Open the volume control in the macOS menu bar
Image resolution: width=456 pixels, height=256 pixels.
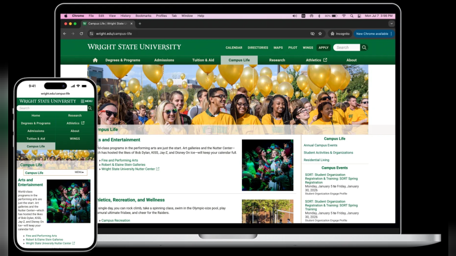294,16
